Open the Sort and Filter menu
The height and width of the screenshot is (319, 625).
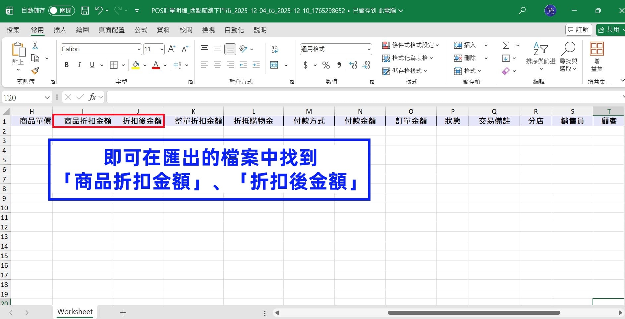pos(541,56)
